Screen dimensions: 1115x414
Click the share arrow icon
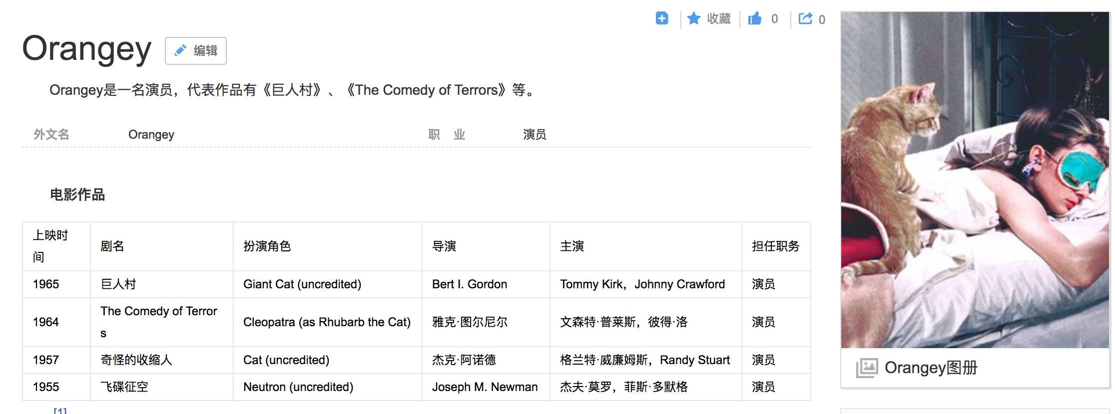(805, 18)
